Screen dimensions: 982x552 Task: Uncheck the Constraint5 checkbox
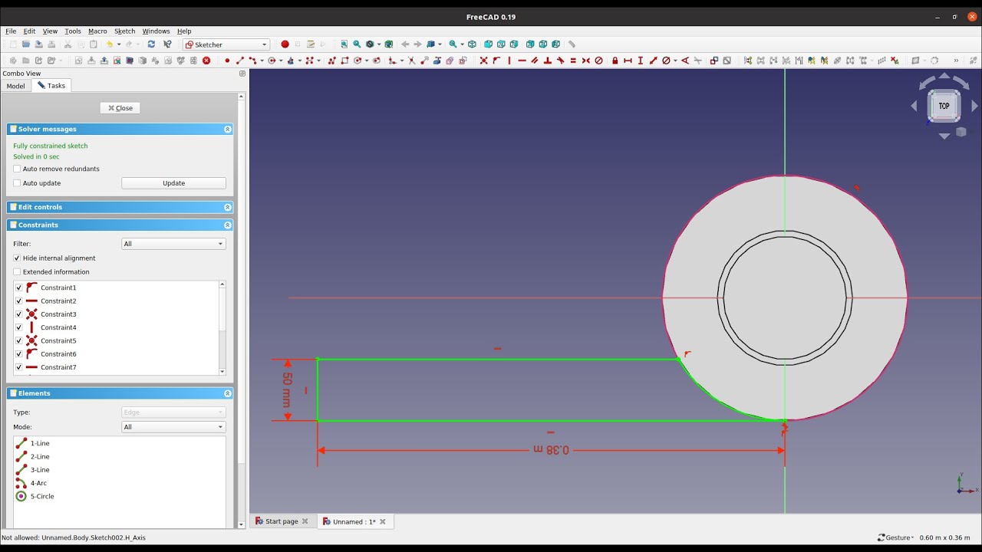pos(19,341)
